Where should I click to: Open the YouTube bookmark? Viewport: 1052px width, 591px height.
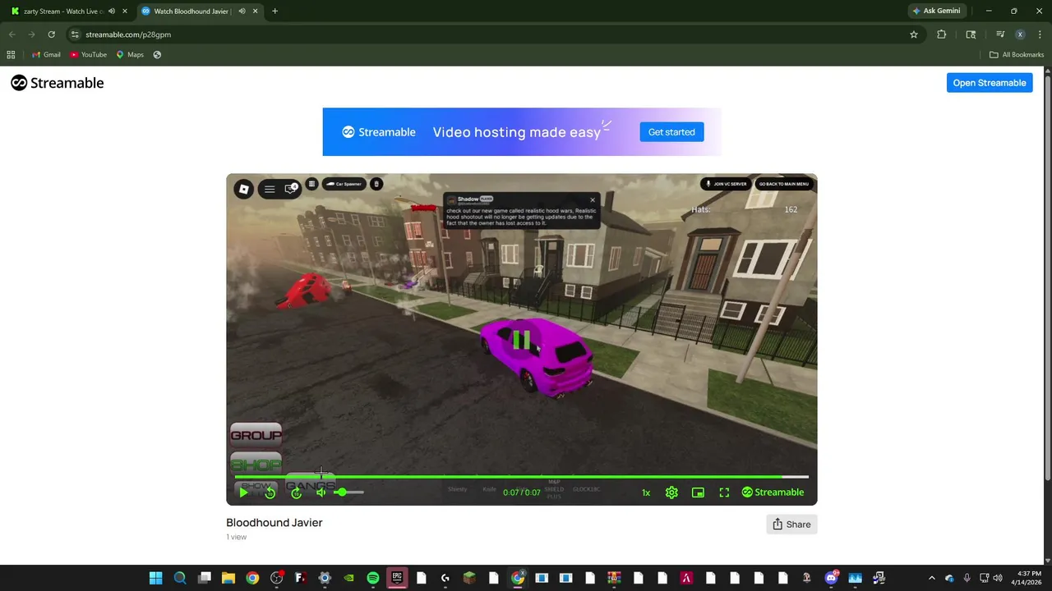(88, 55)
